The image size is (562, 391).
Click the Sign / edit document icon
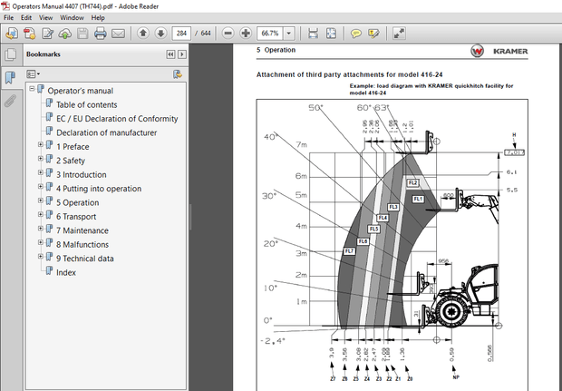(47, 34)
